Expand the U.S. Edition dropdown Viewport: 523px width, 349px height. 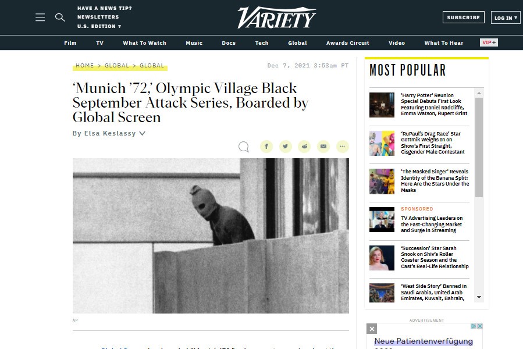pos(99,26)
